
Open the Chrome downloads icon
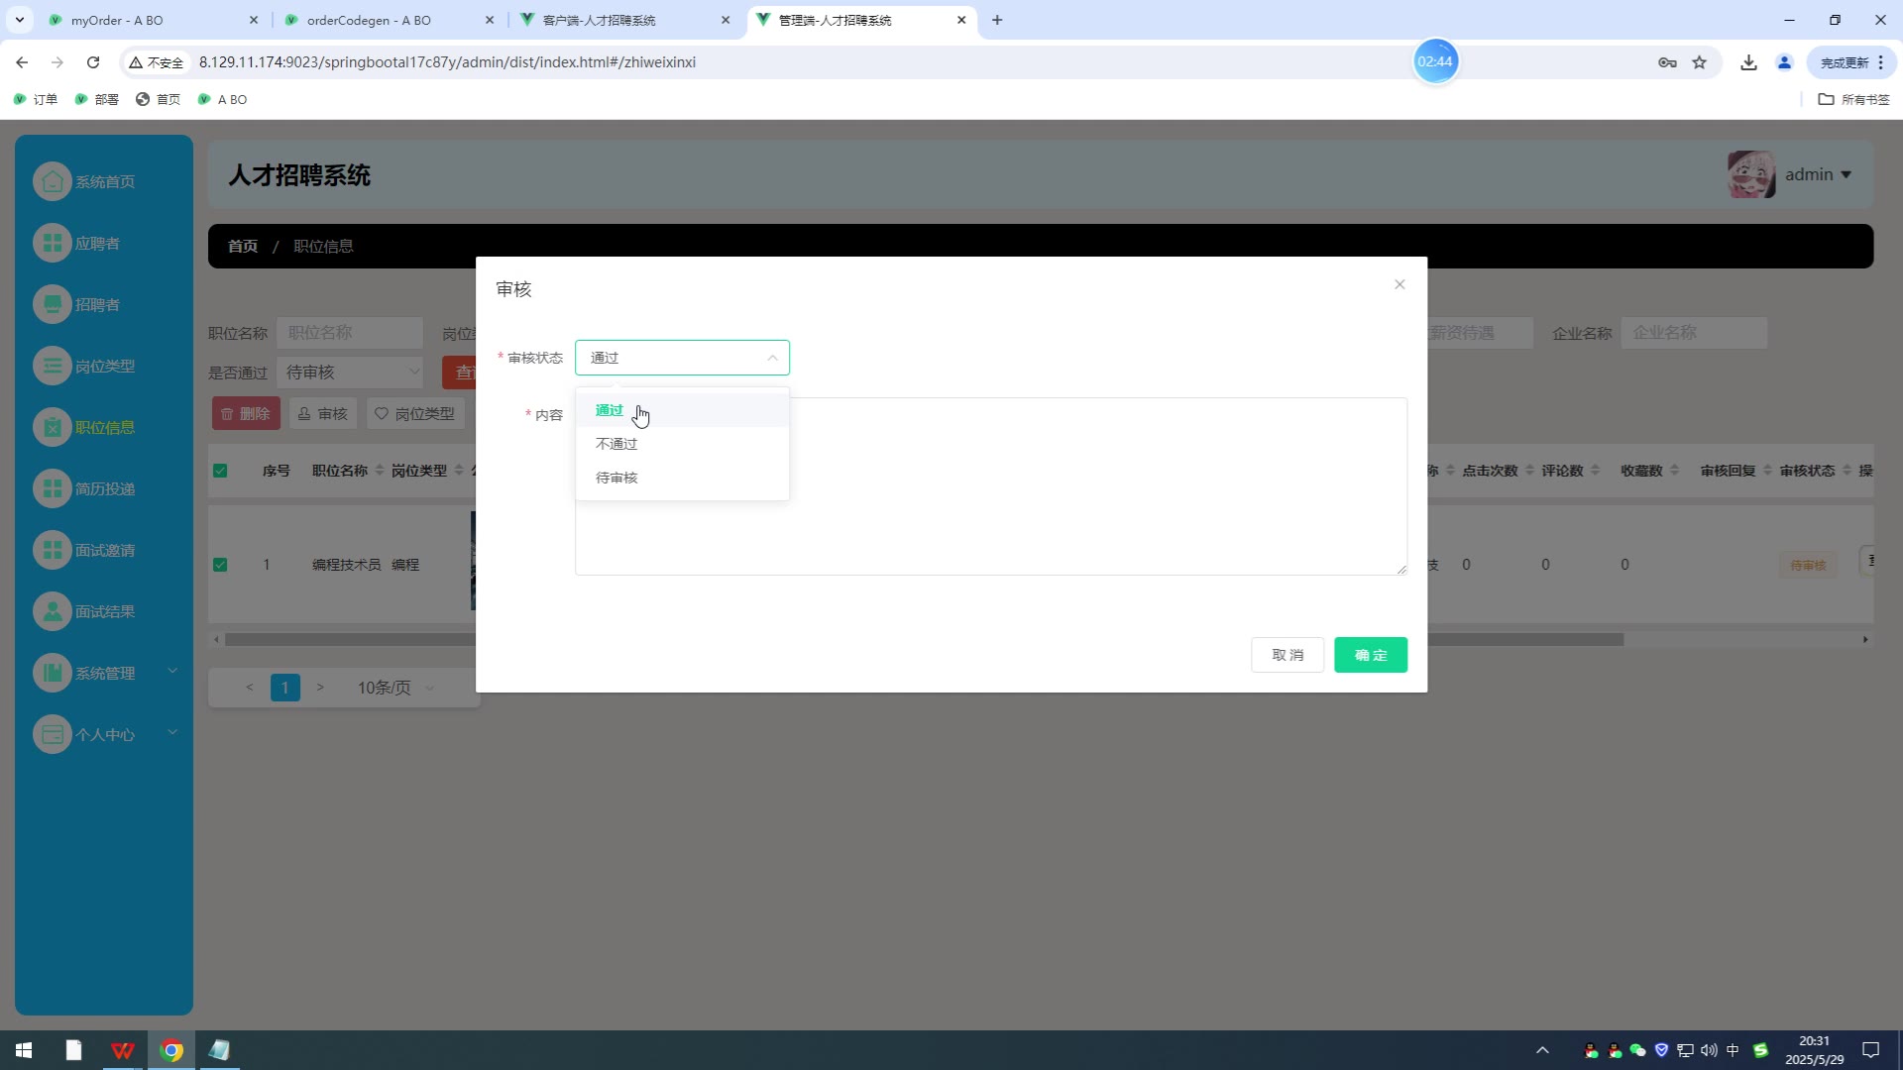1748,62
